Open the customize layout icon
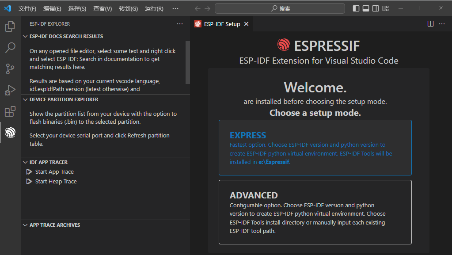 pyautogui.click(x=385, y=8)
